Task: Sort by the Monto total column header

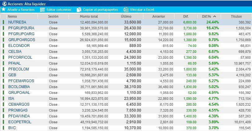Action: tap(89, 16)
